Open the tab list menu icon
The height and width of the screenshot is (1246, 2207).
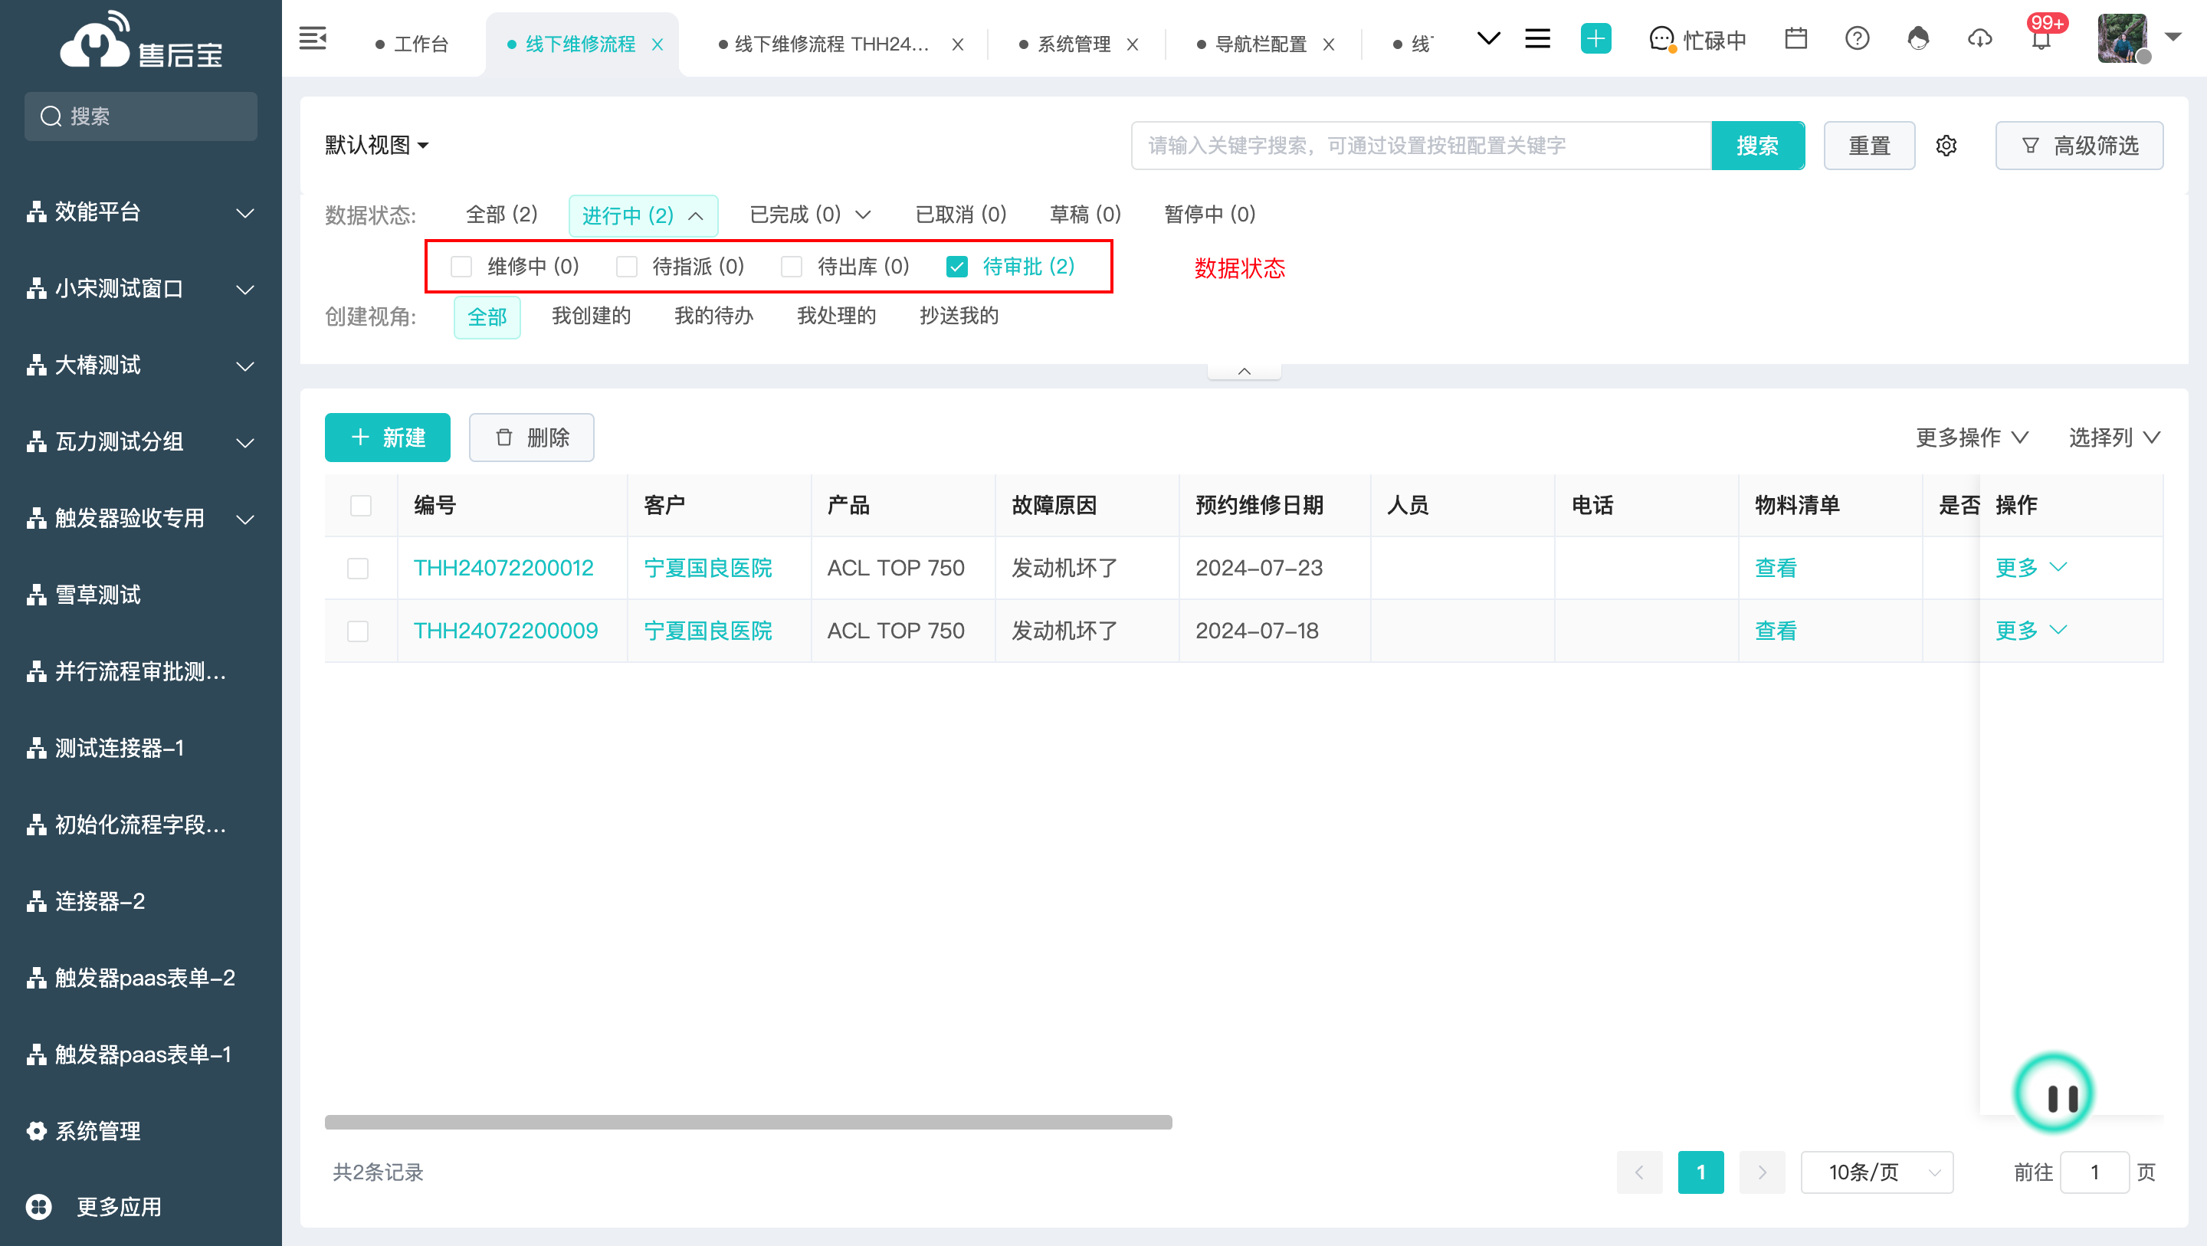click(1538, 38)
